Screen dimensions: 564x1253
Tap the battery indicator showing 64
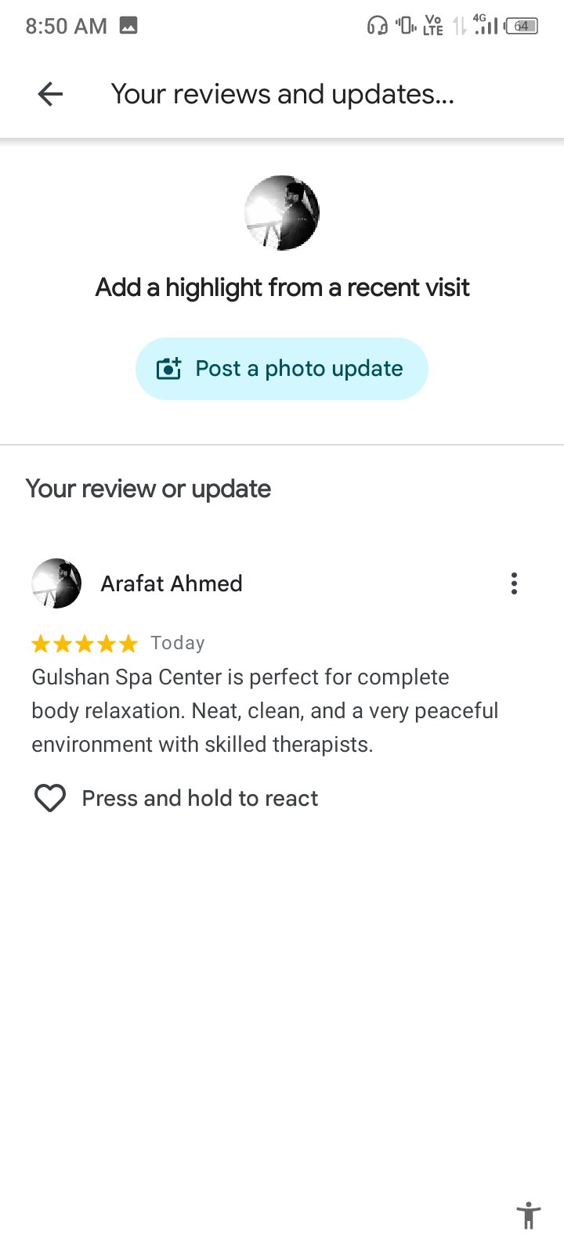(522, 26)
